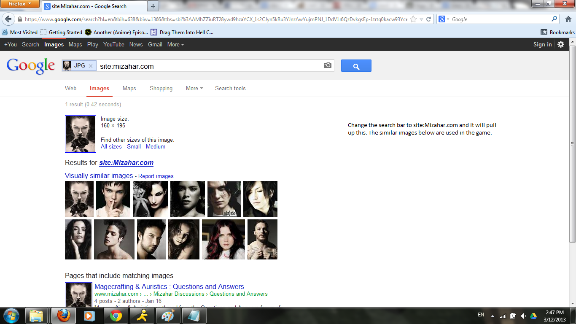Open search engine selector dropdown
Screen dimensions: 576x324
[x=443, y=19]
